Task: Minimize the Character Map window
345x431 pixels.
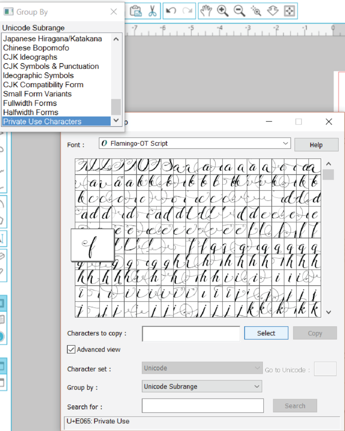Action: coord(269,122)
